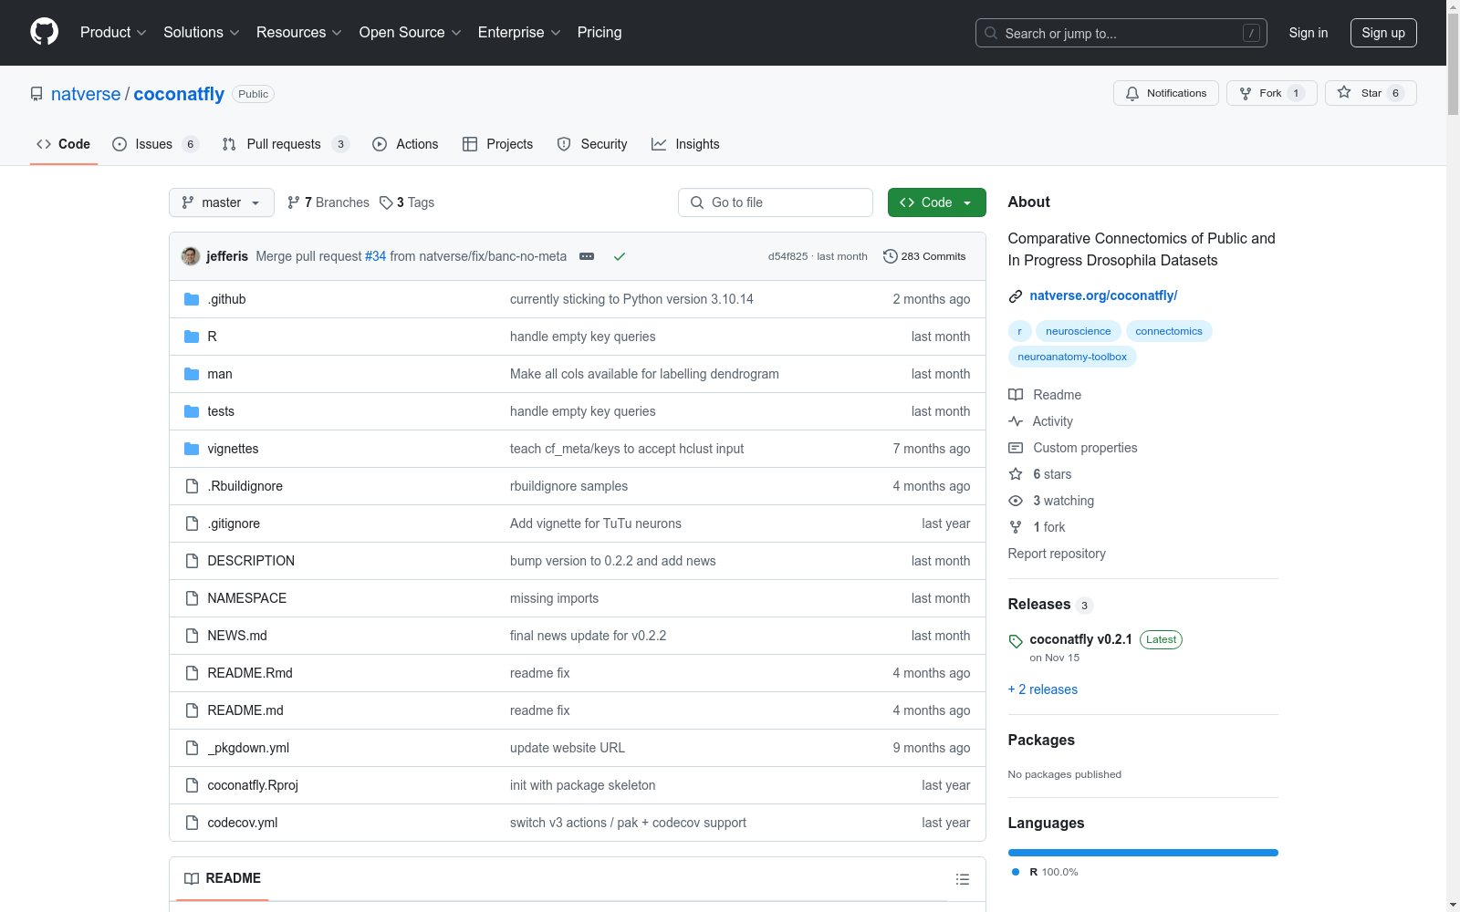Open the Issues tab
Image resolution: width=1460 pixels, height=912 pixels.
(x=155, y=144)
